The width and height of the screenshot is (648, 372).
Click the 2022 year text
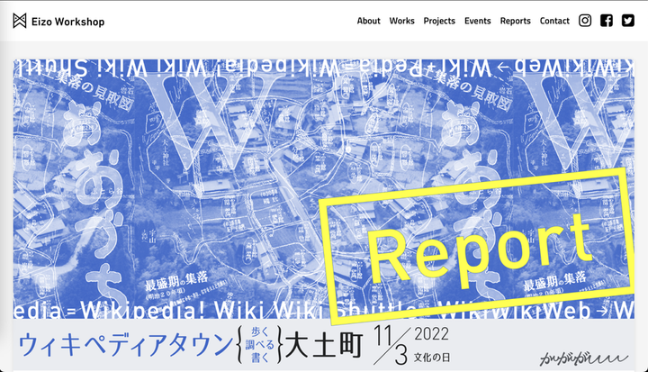click(431, 334)
